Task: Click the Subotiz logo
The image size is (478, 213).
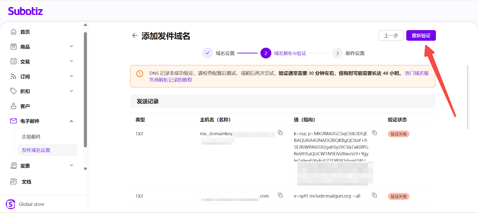Action: coord(25,11)
